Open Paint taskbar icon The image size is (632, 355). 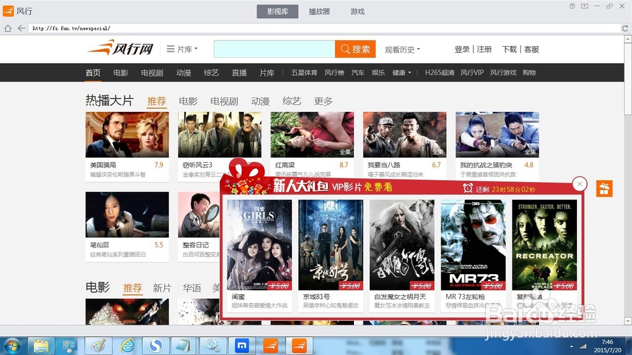click(99, 346)
